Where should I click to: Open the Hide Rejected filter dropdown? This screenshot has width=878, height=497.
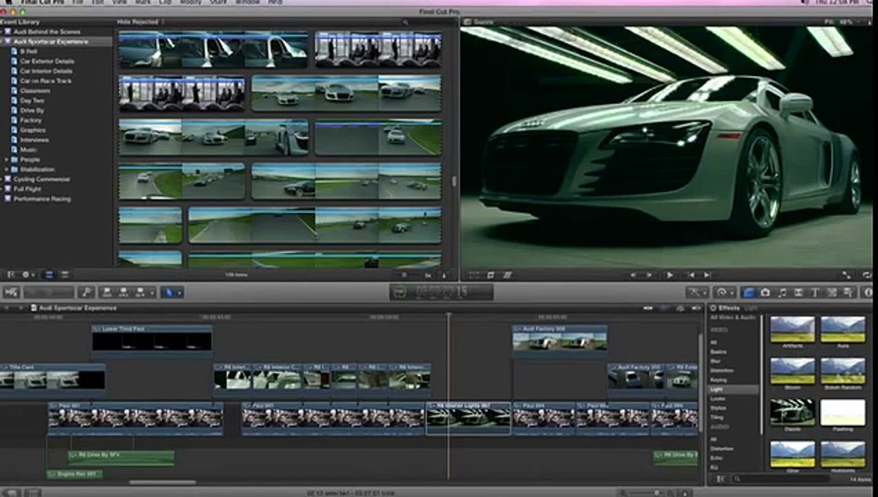141,22
